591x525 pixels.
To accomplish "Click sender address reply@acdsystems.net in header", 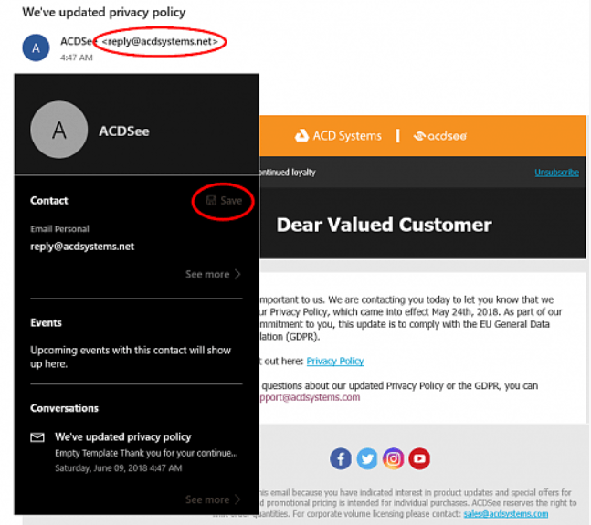I will point(160,41).
